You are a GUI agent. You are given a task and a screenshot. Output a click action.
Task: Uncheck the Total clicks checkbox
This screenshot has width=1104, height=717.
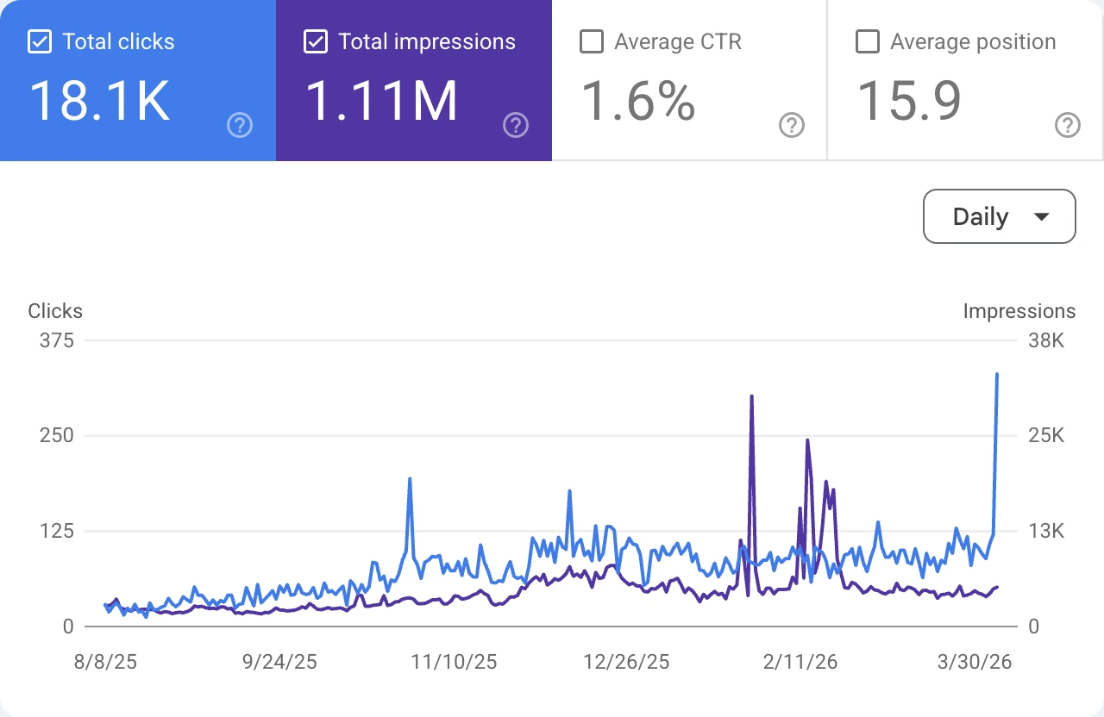click(x=40, y=41)
